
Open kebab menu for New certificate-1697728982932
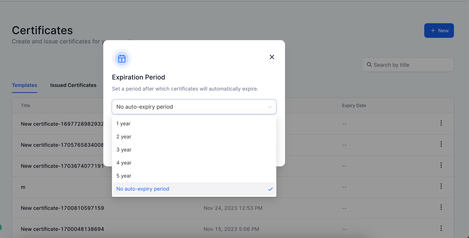tap(441, 123)
